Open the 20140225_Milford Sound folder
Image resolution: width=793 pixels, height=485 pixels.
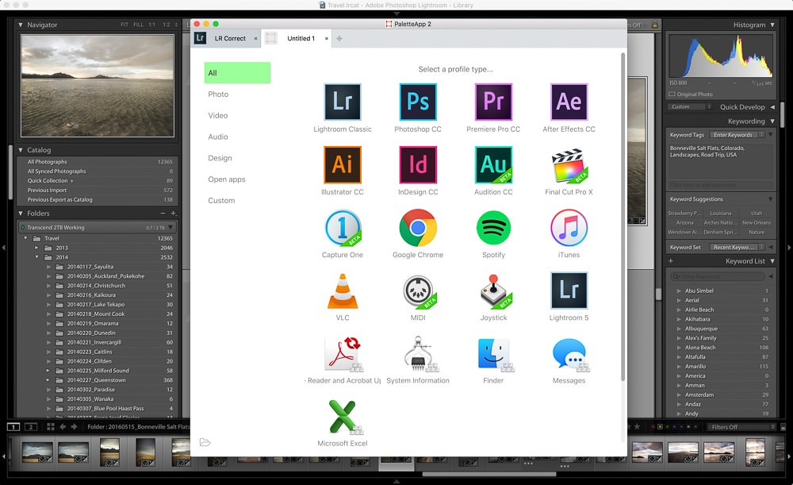coord(98,371)
